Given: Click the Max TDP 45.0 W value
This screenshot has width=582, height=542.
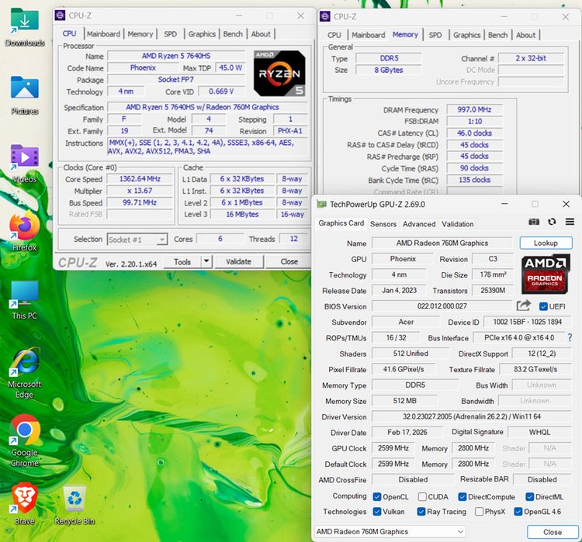Looking at the screenshot, I should [x=230, y=68].
